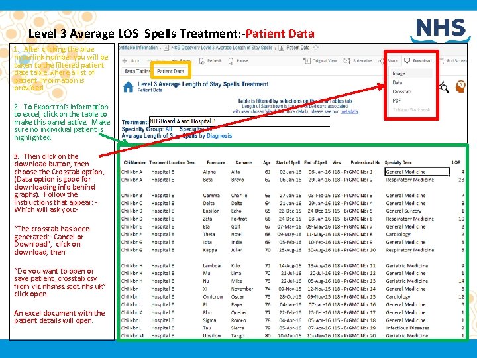Click the Diagnosis link in the heading
Viewport: 477px width, 358px height.
[x=219, y=136]
